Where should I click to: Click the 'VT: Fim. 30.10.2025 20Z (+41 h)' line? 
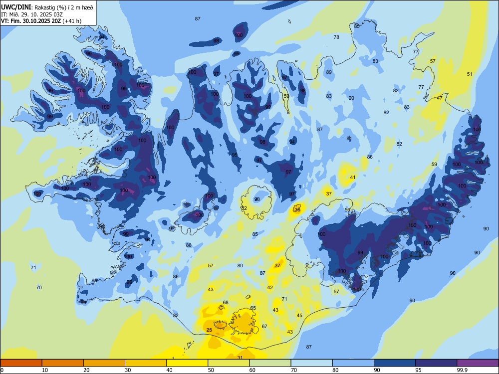tap(41, 21)
